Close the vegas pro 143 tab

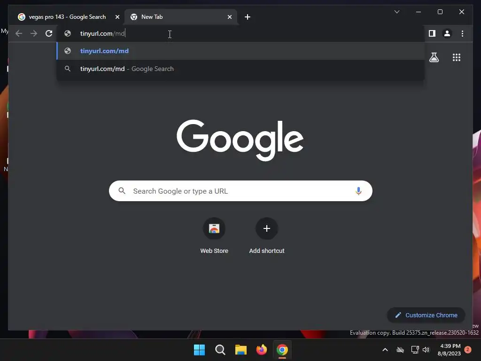pyautogui.click(x=117, y=17)
